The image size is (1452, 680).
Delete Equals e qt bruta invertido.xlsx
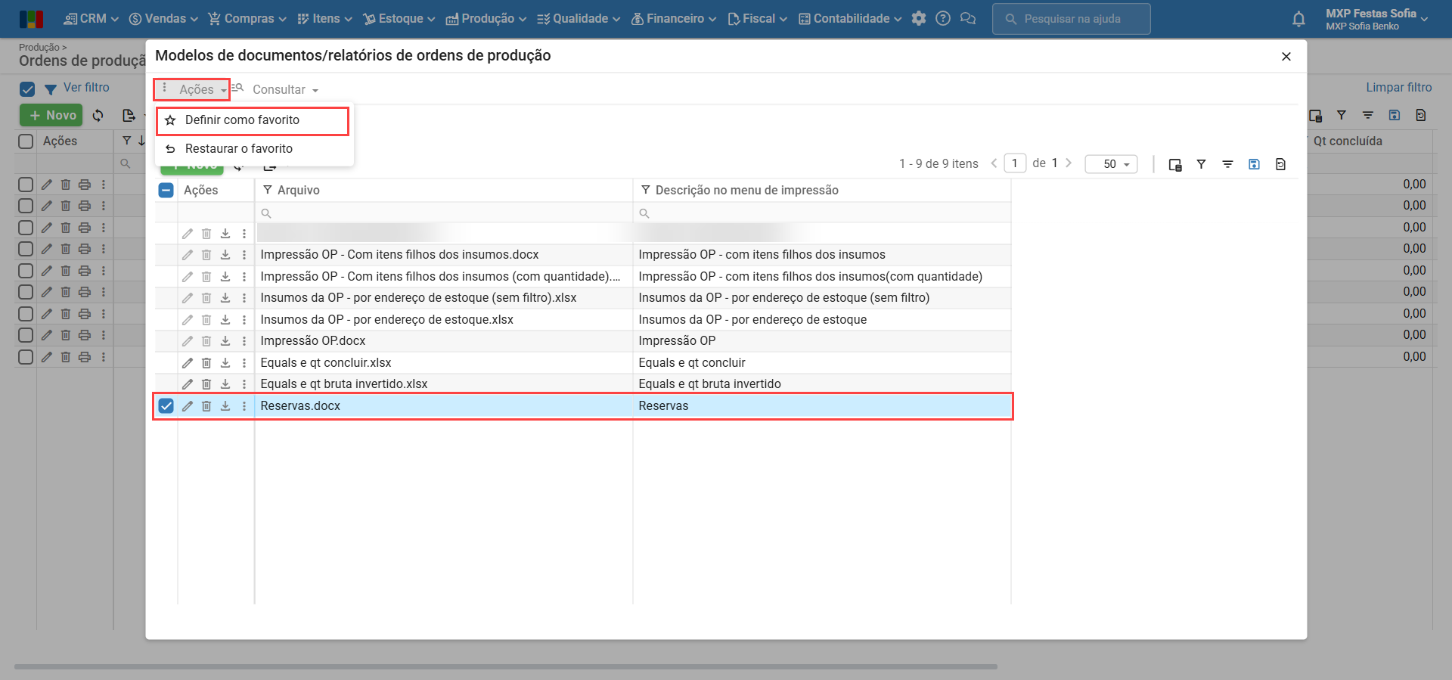206,384
